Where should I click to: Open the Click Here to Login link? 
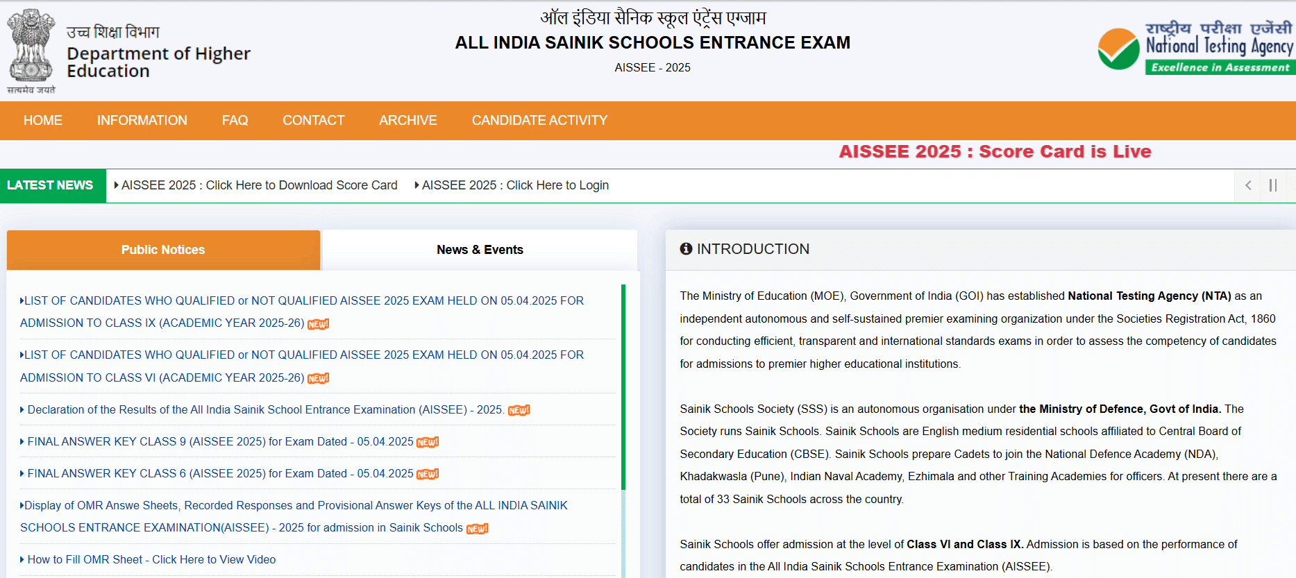(x=515, y=185)
